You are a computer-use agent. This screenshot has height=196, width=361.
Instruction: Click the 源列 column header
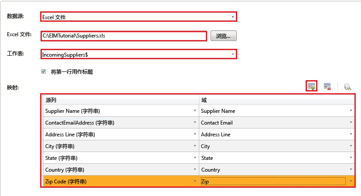(x=120, y=100)
